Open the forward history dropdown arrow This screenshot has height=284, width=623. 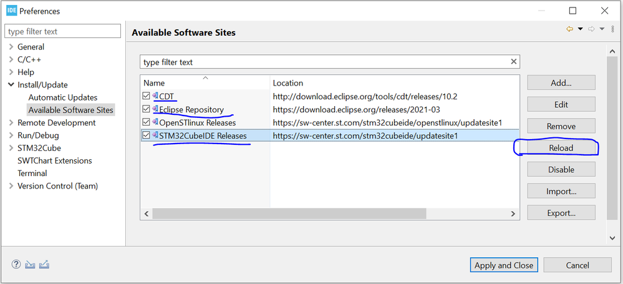602,29
